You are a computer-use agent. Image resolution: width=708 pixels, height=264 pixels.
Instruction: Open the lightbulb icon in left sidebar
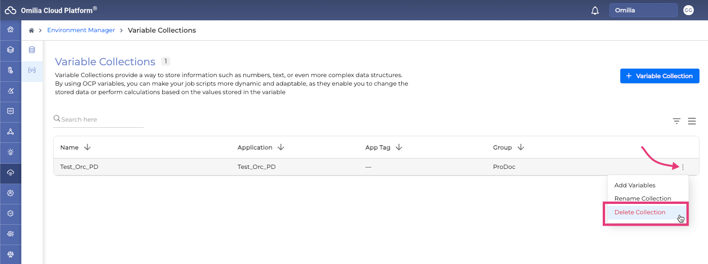pos(10,152)
